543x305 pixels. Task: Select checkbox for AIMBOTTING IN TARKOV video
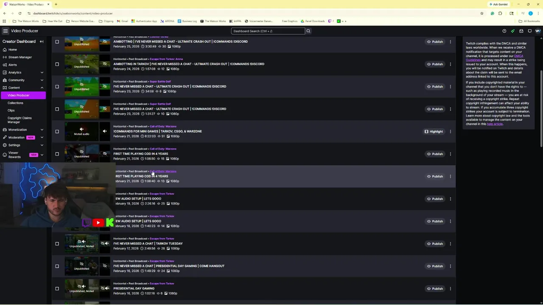point(57,64)
